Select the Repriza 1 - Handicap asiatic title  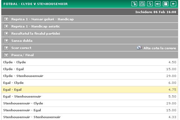pyautogui.click(x=36, y=26)
